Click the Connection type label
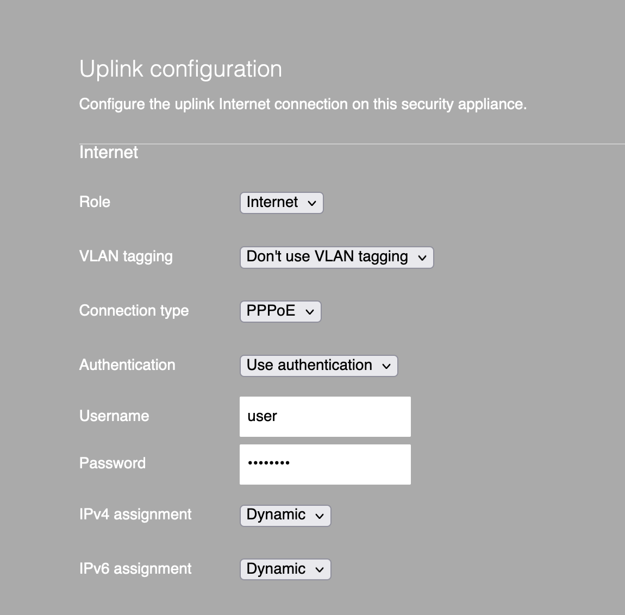This screenshot has width=625, height=615. 134,311
